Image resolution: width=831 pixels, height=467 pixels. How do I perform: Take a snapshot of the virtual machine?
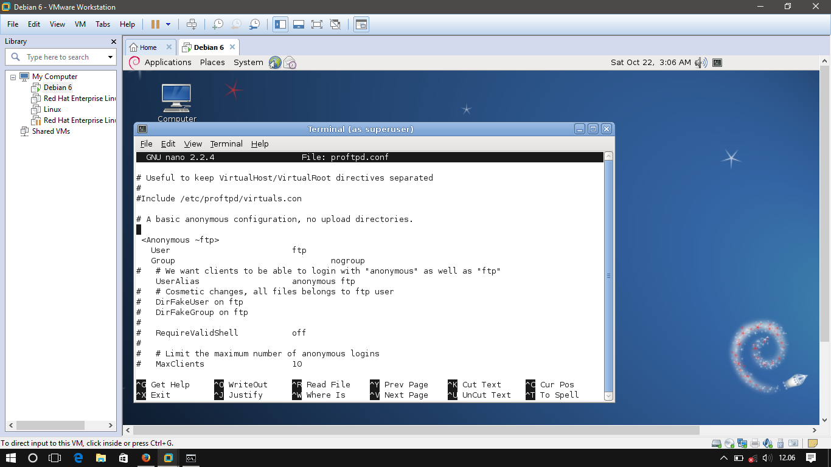217,24
